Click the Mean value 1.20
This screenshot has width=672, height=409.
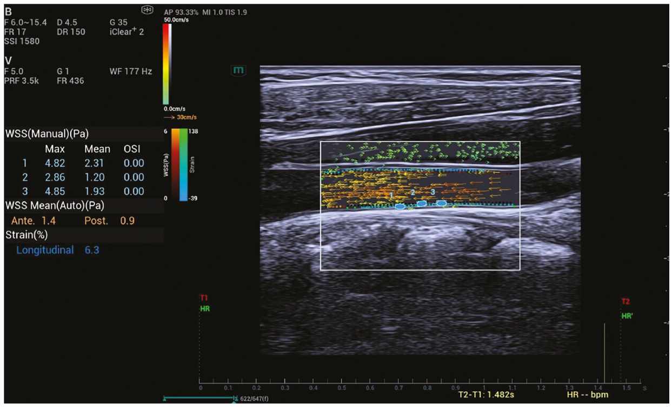pos(95,177)
